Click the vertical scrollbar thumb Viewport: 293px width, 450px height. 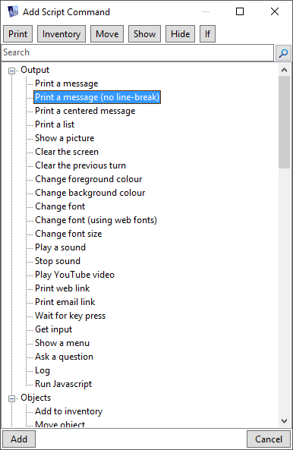pos(284,122)
